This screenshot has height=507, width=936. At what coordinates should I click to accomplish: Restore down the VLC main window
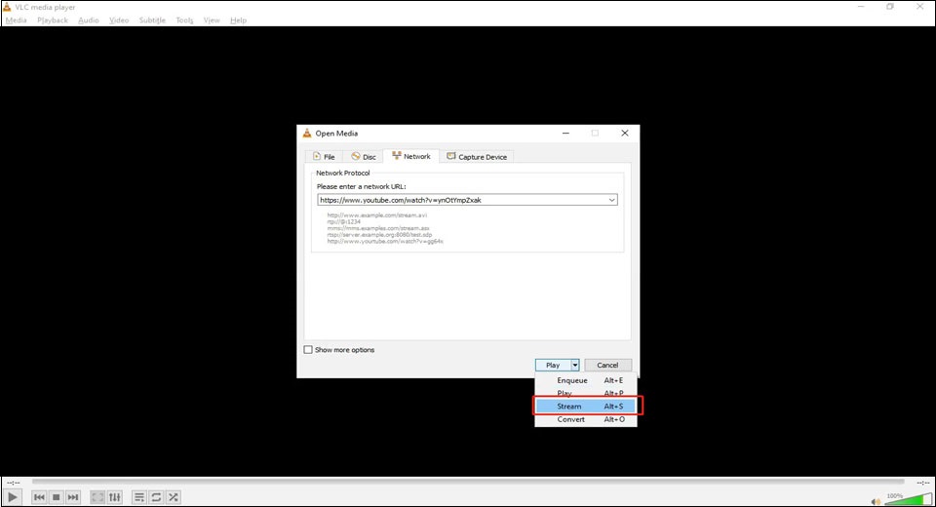pos(890,7)
